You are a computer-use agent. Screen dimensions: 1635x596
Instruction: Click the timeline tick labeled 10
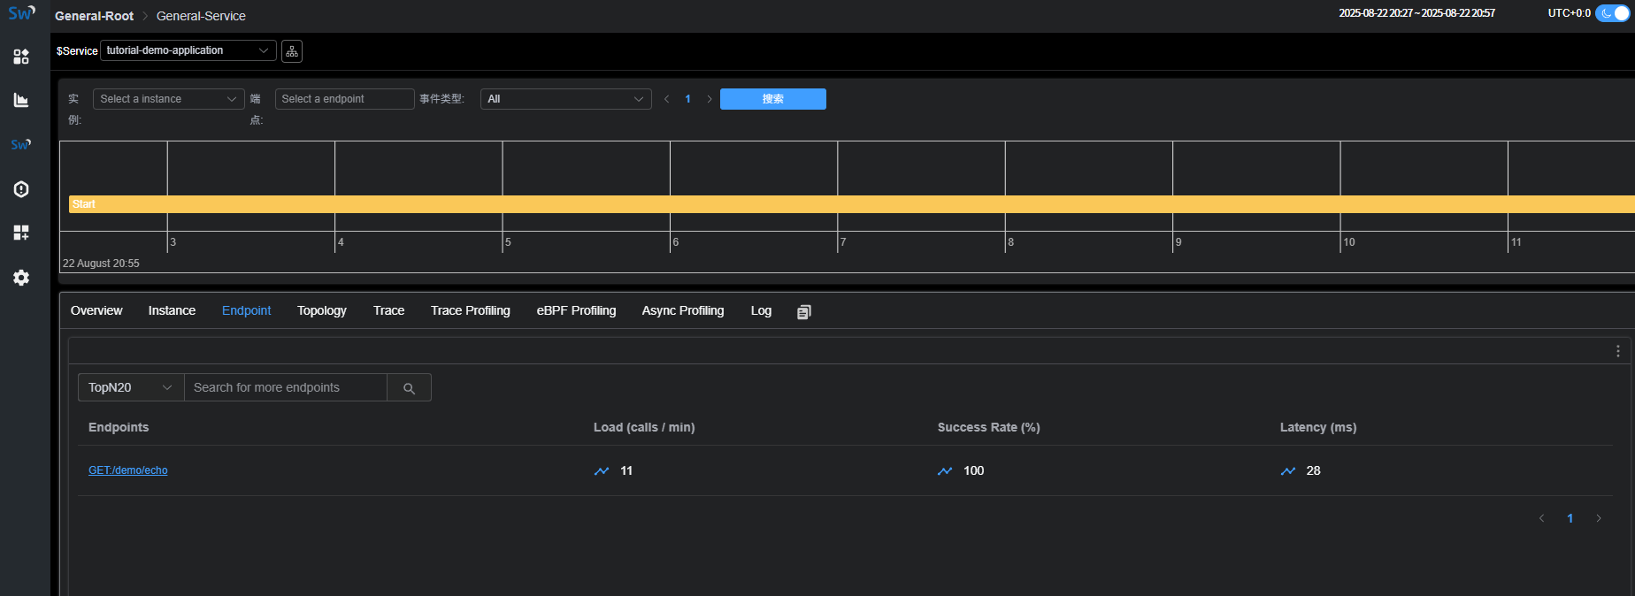tap(1349, 242)
